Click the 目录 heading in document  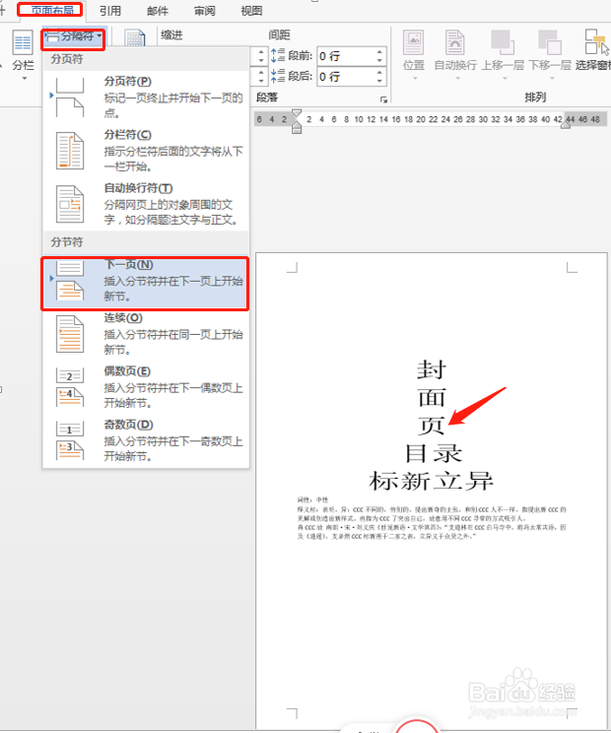(x=434, y=453)
